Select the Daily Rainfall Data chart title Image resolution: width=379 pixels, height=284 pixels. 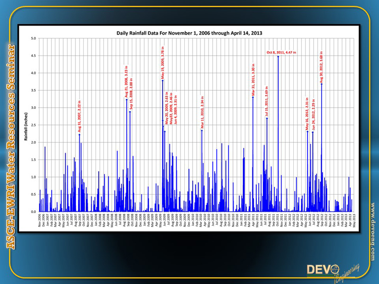(x=189, y=34)
